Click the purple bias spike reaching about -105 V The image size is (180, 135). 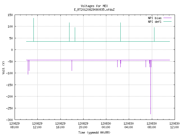(28, 67)
